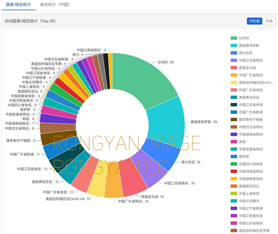
Task: Toggle 俄罗斯列宁格勒 legend entry
Action: click(x=247, y=120)
